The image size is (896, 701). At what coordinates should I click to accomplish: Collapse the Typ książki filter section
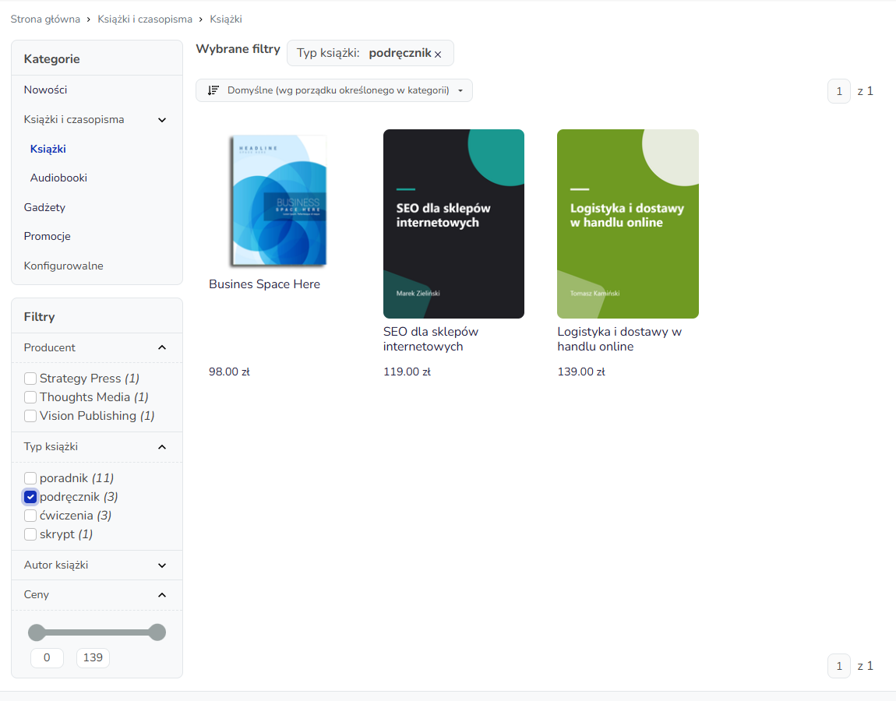pyautogui.click(x=162, y=447)
